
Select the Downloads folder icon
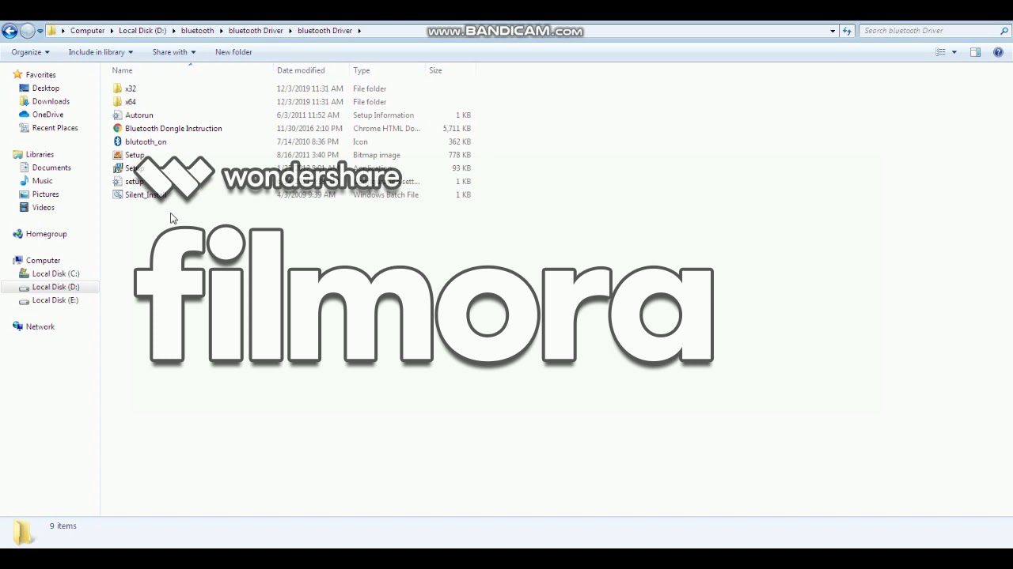click(x=24, y=101)
